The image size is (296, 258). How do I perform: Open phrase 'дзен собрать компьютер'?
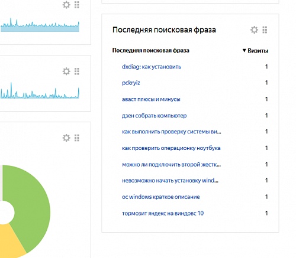click(x=154, y=116)
